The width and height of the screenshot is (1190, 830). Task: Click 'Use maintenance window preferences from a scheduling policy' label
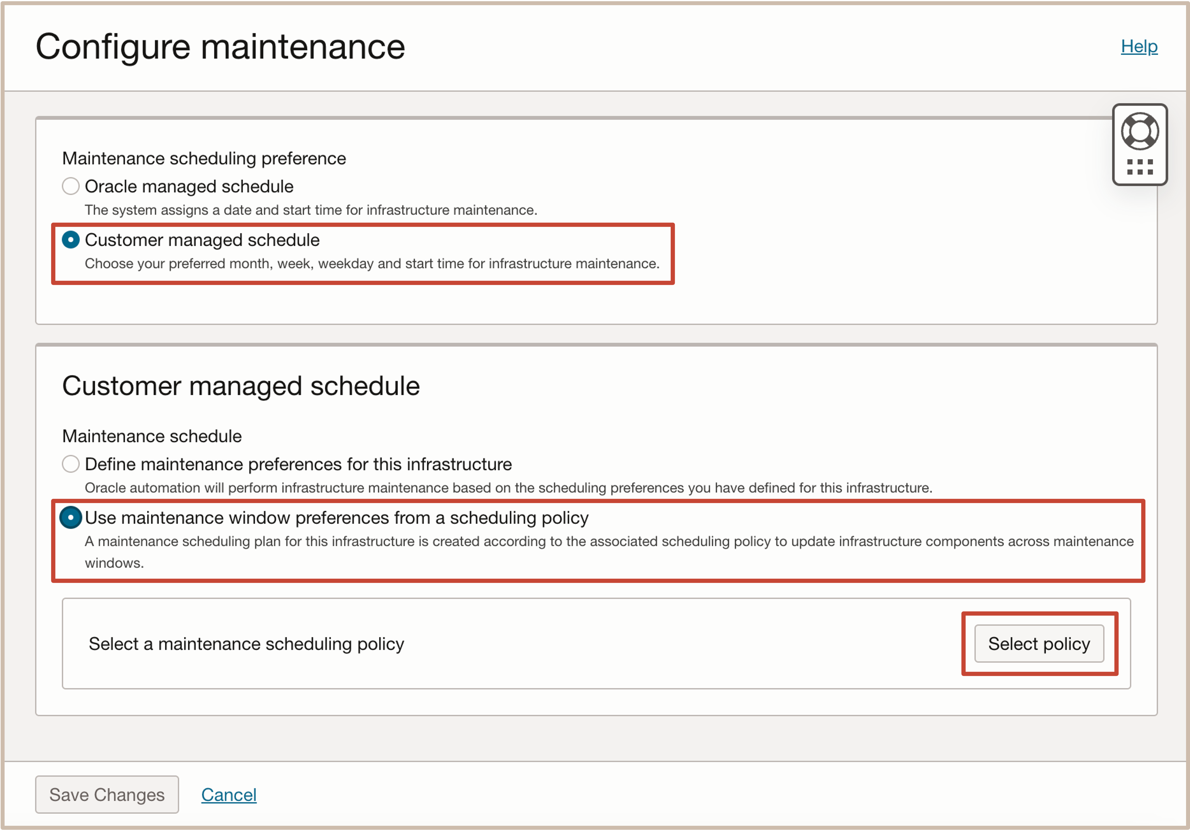coord(336,518)
